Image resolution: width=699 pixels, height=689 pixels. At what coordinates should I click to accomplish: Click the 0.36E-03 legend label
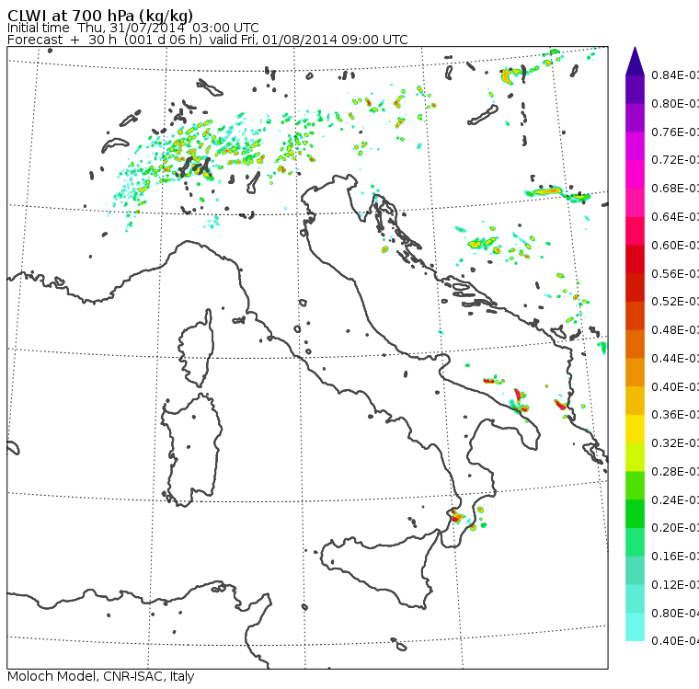pyautogui.click(x=675, y=415)
